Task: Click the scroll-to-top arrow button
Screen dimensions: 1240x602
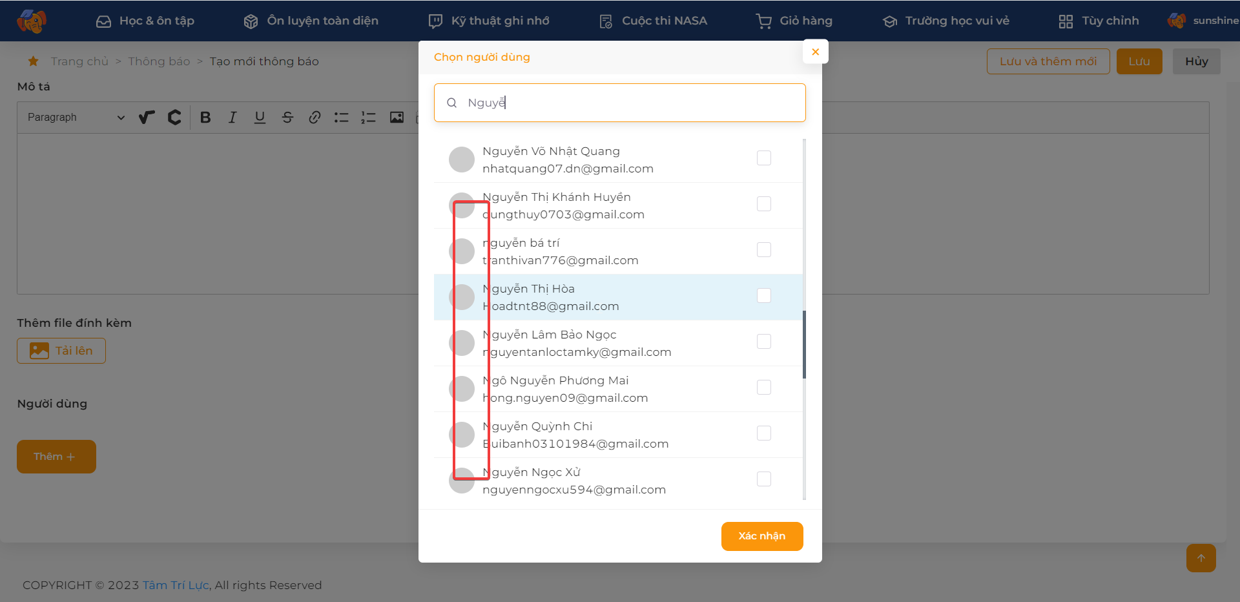Action: pos(1201,558)
